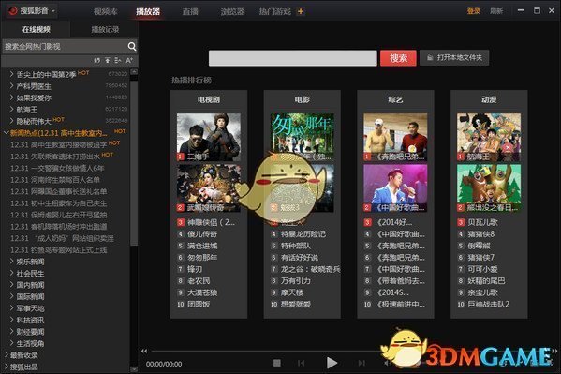Open the 二炮手 TV drama thumbnail
This screenshot has width=561, height=374.
(209, 138)
